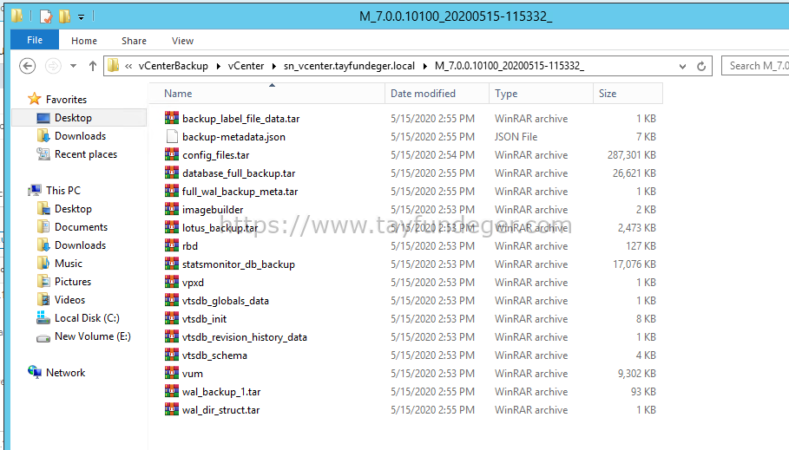Select New Volume (E:) drive
789x450 pixels.
(92, 336)
